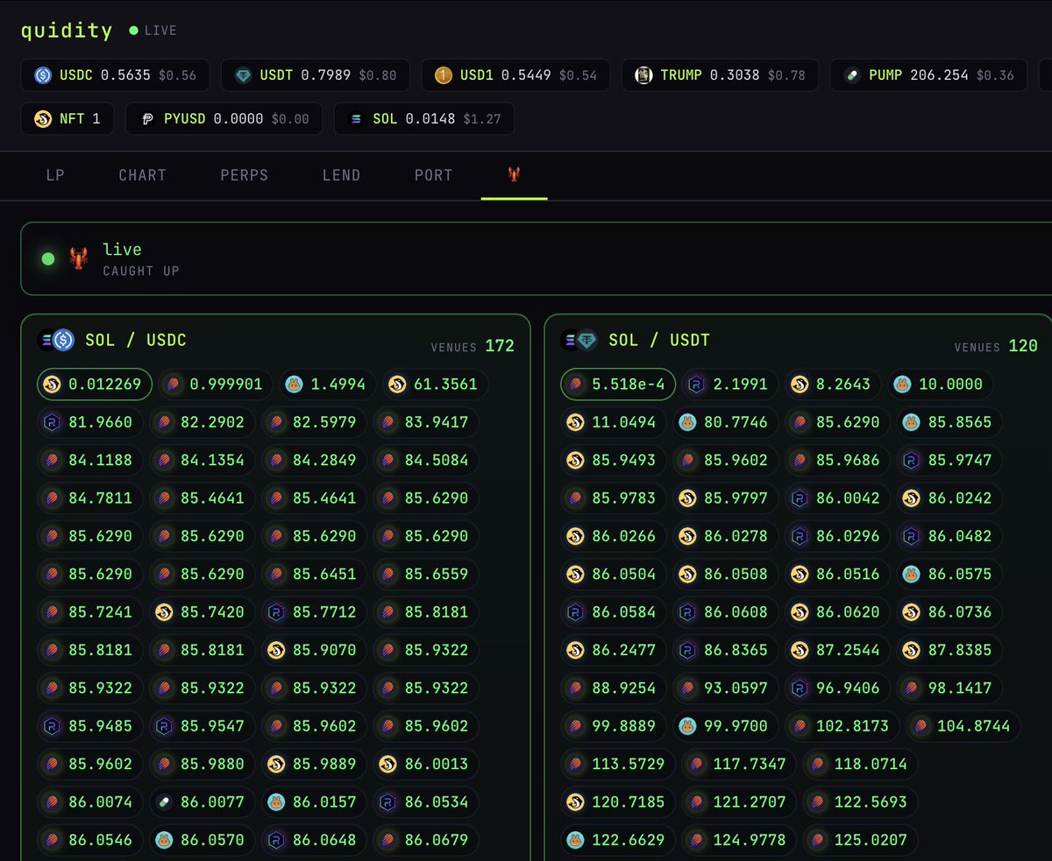The width and height of the screenshot is (1052, 861).
Task: Select the 87.8385 venue pill
Action: tap(949, 650)
